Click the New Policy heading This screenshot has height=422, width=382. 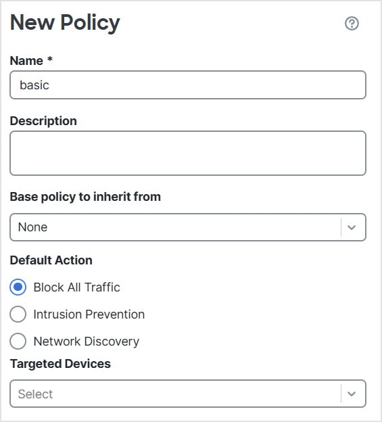point(65,23)
